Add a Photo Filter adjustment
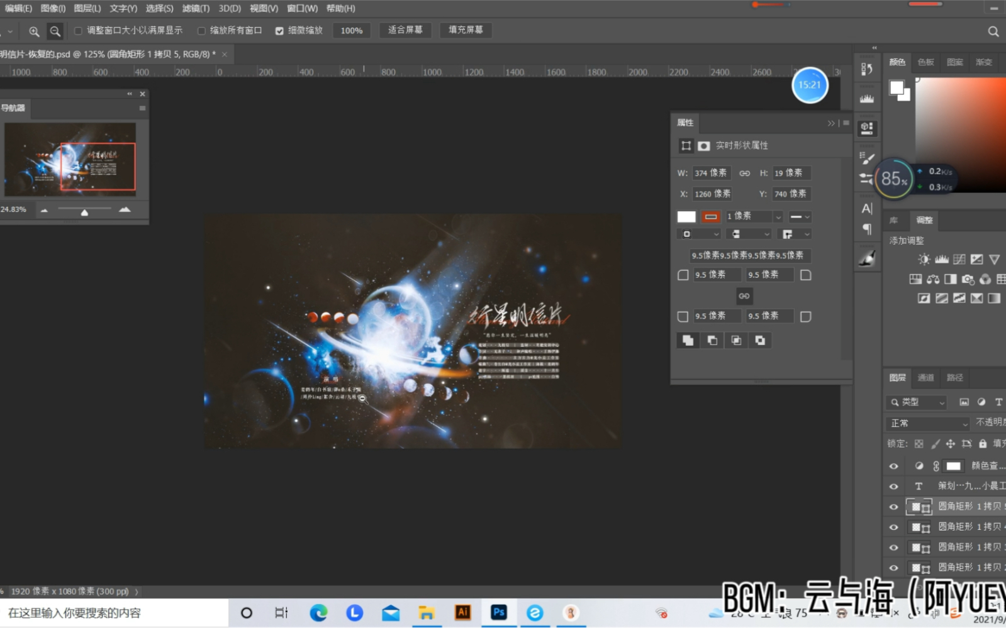The image size is (1006, 628). 968,279
